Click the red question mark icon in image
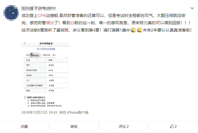 (25, 97)
